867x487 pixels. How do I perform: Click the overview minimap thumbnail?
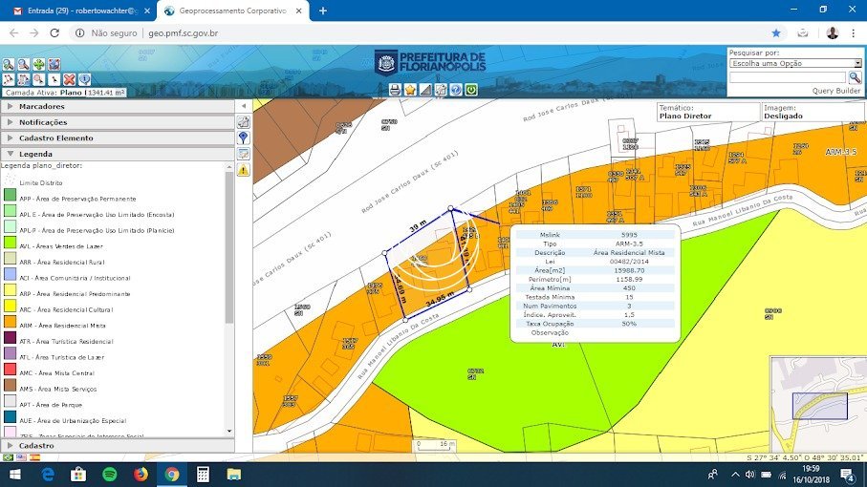(x=818, y=405)
